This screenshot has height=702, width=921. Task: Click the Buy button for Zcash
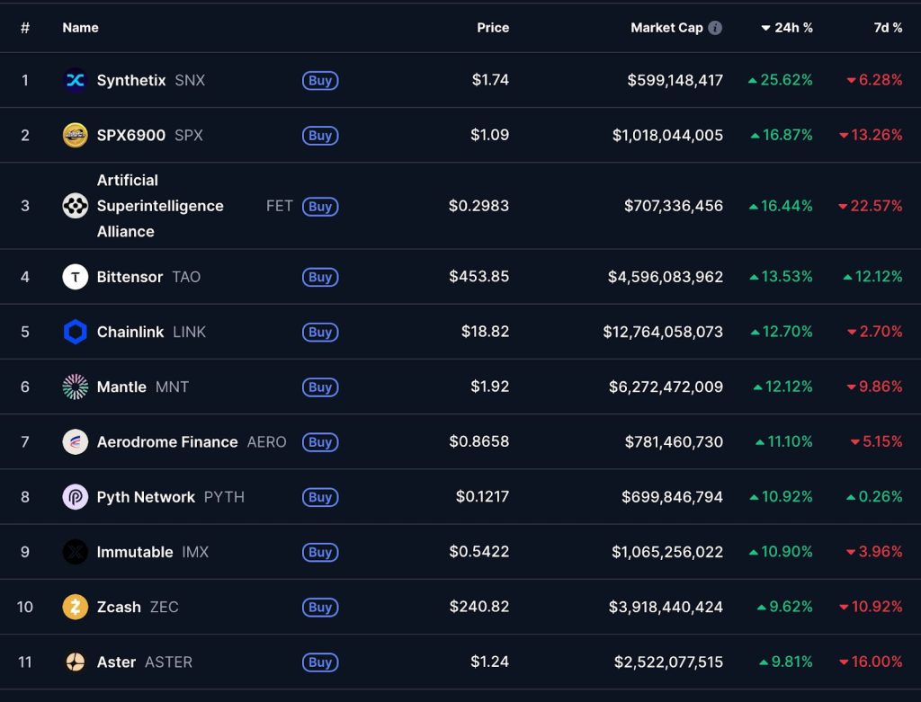[320, 607]
